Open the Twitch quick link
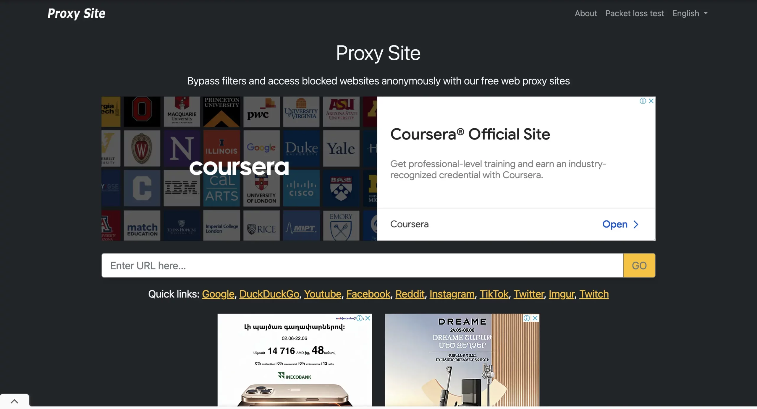Image resolution: width=757 pixels, height=409 pixels. coord(594,294)
